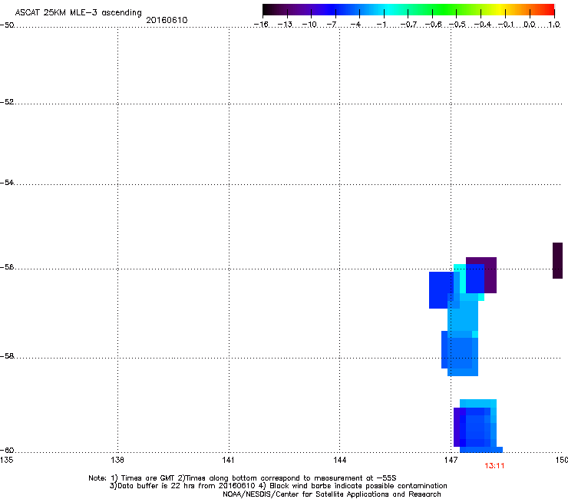Click the NOAA/NESDIS credit line
This screenshot has width=568, height=499.
click(x=332, y=494)
